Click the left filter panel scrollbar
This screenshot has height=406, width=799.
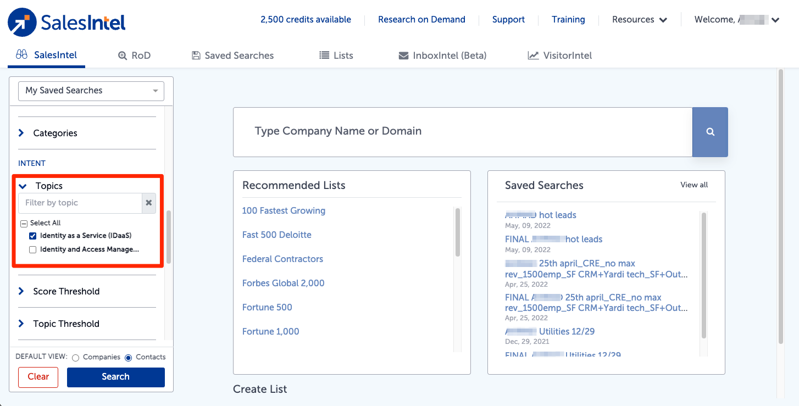pyautogui.click(x=169, y=237)
